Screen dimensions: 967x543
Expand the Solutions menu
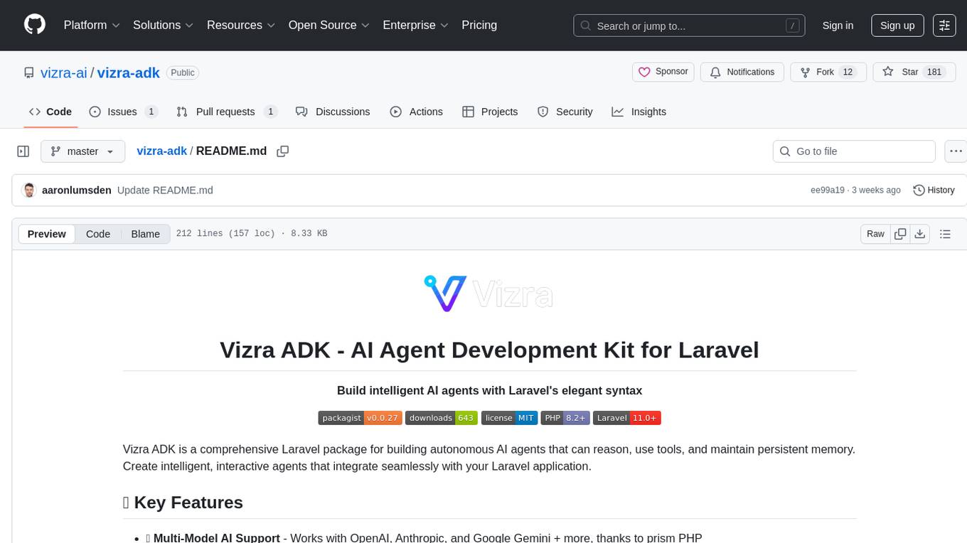[x=164, y=25]
